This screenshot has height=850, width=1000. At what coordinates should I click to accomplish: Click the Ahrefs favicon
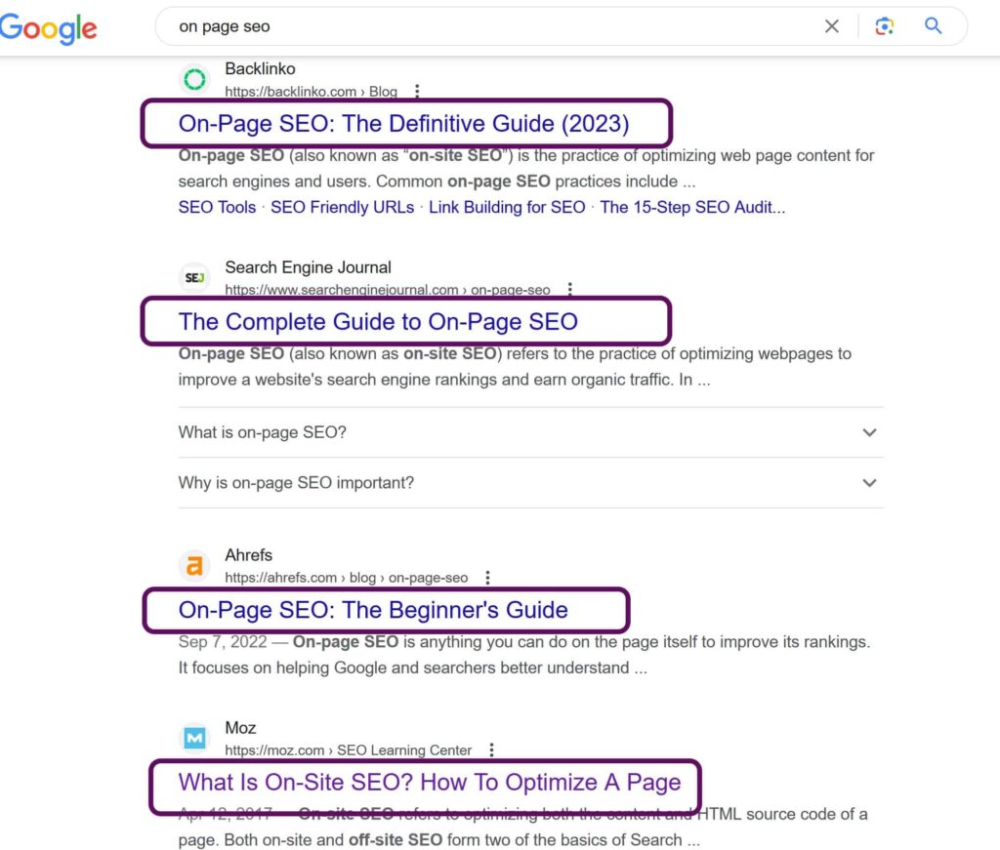point(194,565)
